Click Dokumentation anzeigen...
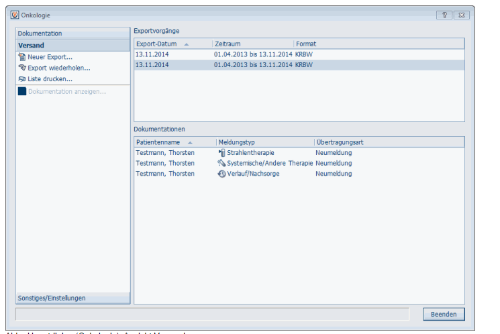500x334 pixels. (67, 91)
